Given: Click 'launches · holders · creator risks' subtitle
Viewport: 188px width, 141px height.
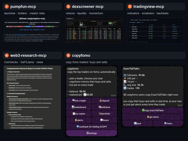Looking at the screenshot, I should pyautogui.click(x=24, y=13).
